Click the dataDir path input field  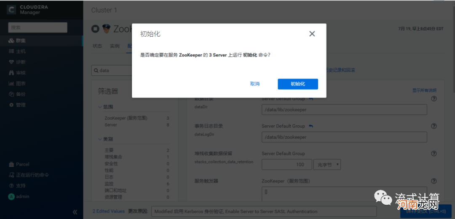[344, 110]
